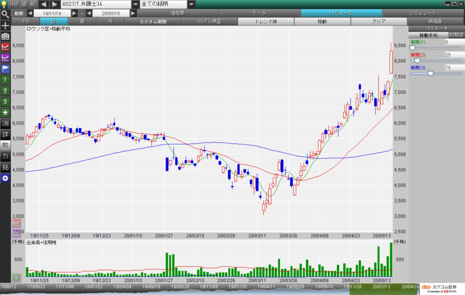Click the blue flag marker icon
The height and width of the screenshot is (295, 465).
click(5, 69)
